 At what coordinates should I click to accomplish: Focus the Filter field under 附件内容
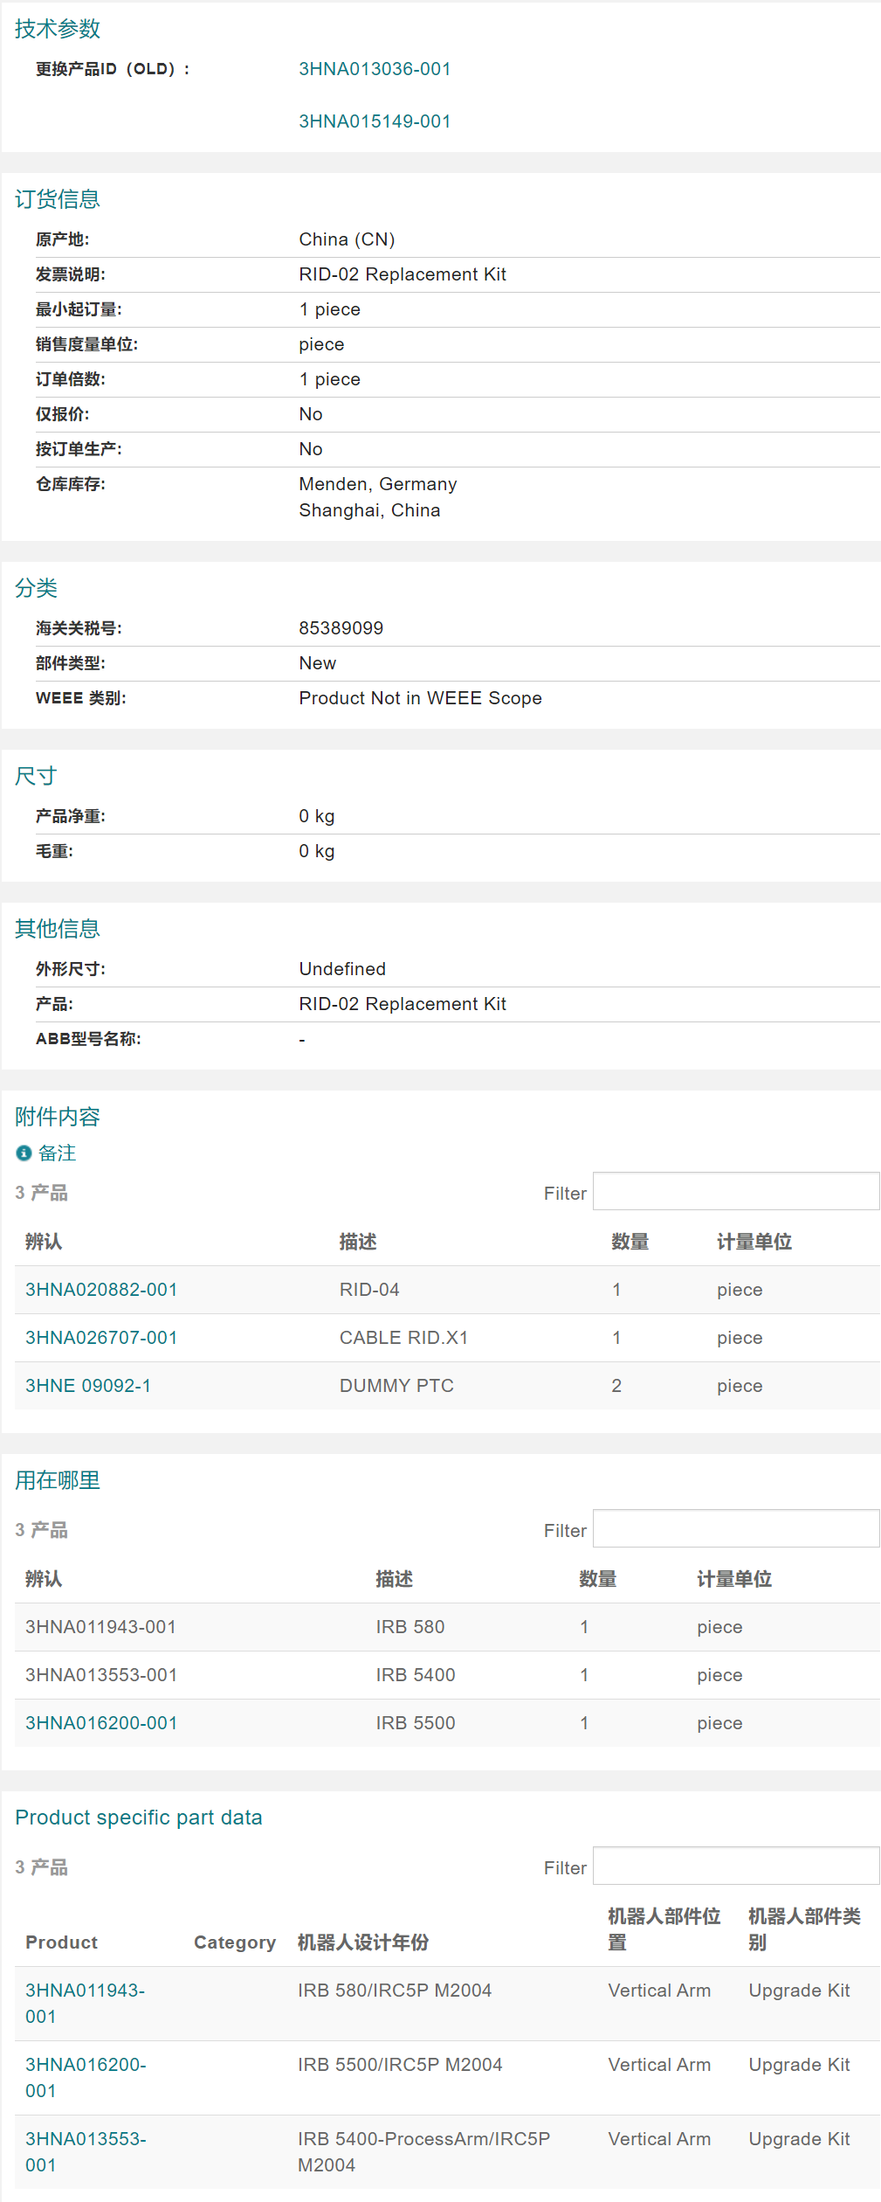[735, 1192]
